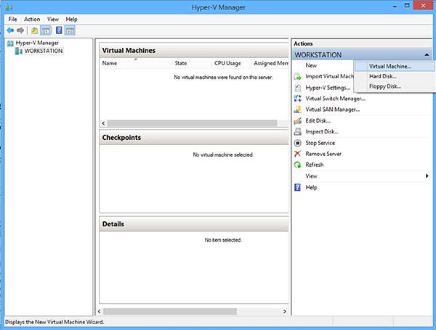Sort by the Name column header
Screen dimensions: 436x330
(137, 63)
